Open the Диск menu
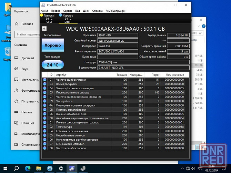This screenshot has height=173, width=231. tap(86, 11)
